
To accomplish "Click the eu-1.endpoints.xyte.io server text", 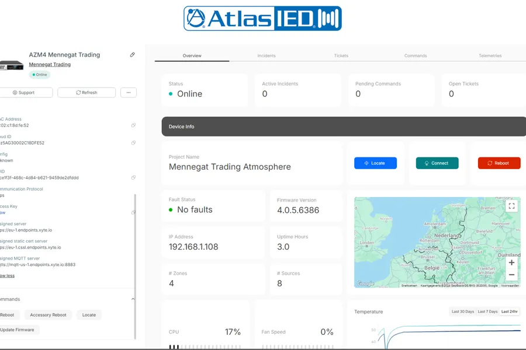I will [26, 230].
